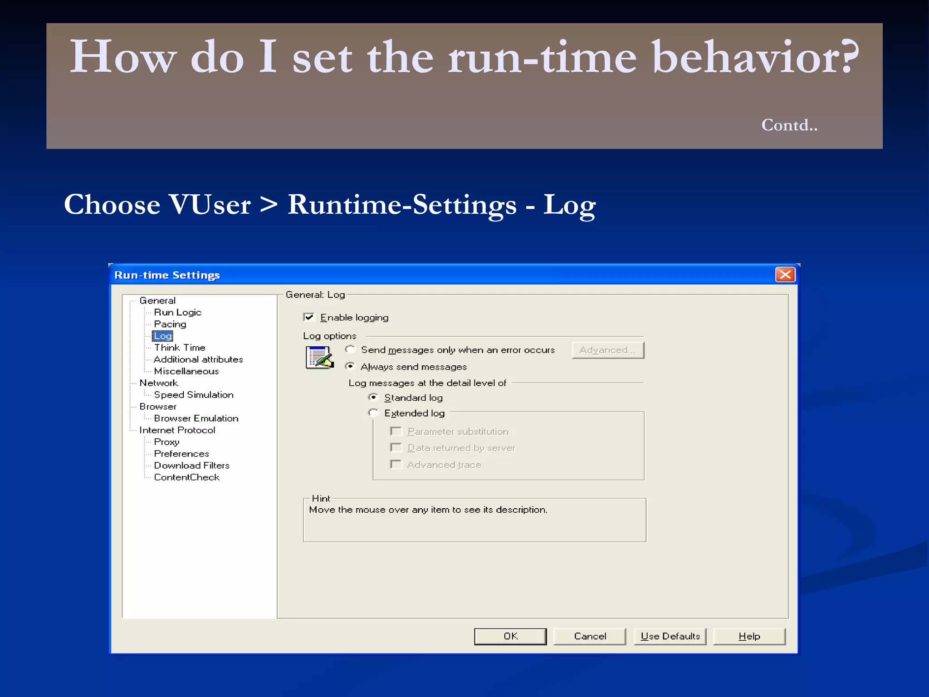Select the Network tree node
929x697 pixels.
click(x=159, y=383)
